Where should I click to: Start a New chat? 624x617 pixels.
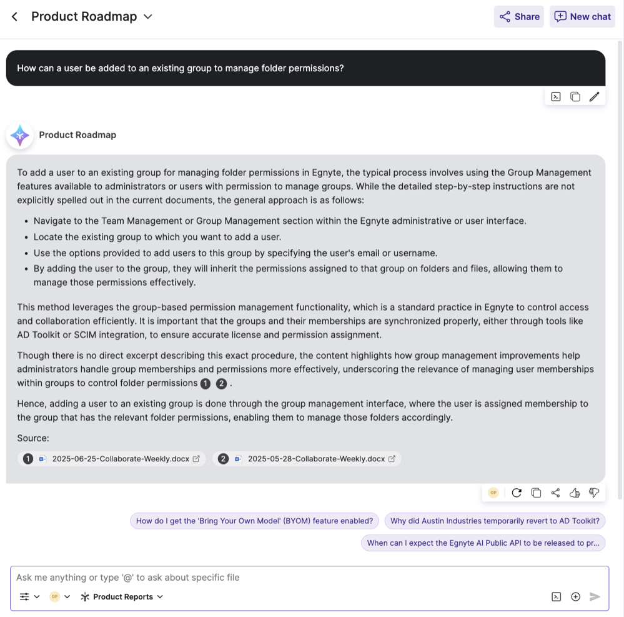(x=582, y=16)
